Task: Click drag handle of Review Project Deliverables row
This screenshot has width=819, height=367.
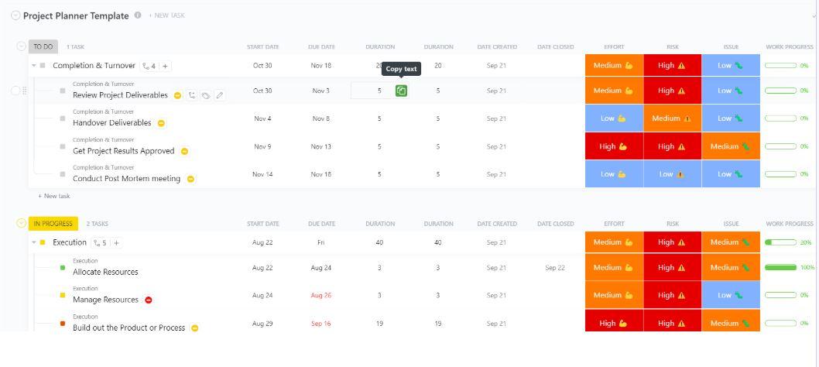Action: click(25, 91)
